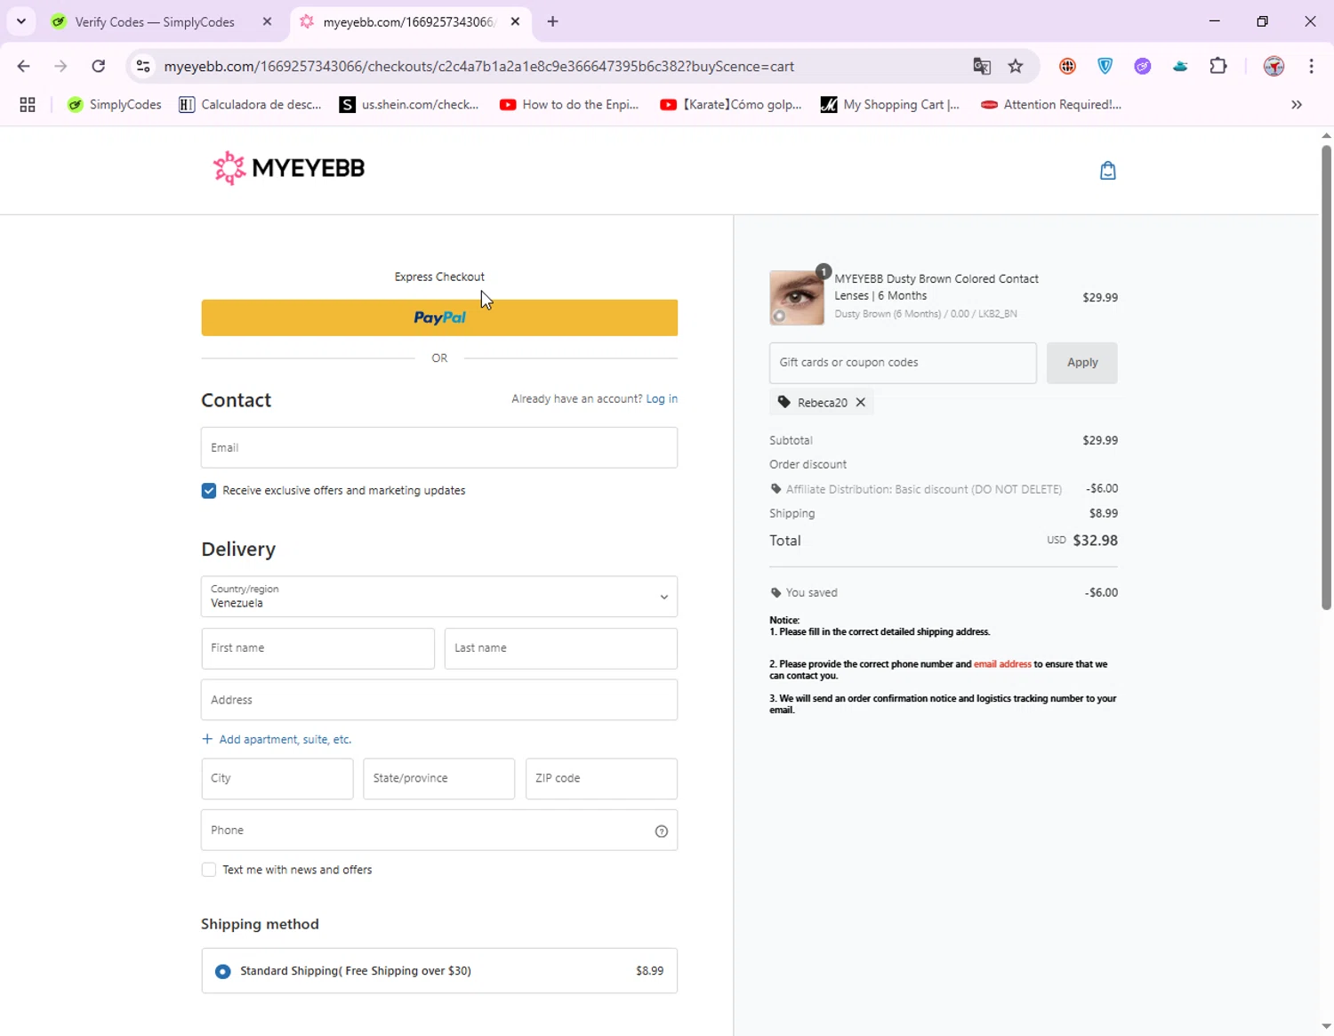The height and width of the screenshot is (1036, 1334).
Task: Click the orange globe extension icon
Action: click(1068, 67)
